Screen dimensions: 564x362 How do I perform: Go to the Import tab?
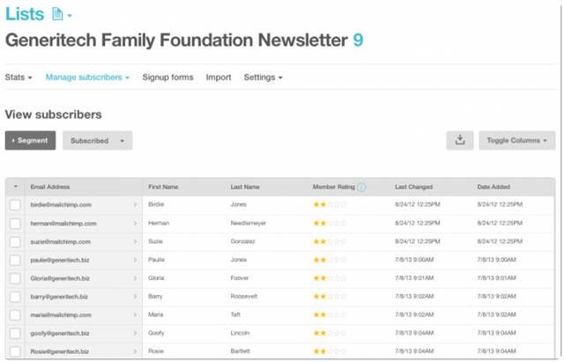coord(219,78)
